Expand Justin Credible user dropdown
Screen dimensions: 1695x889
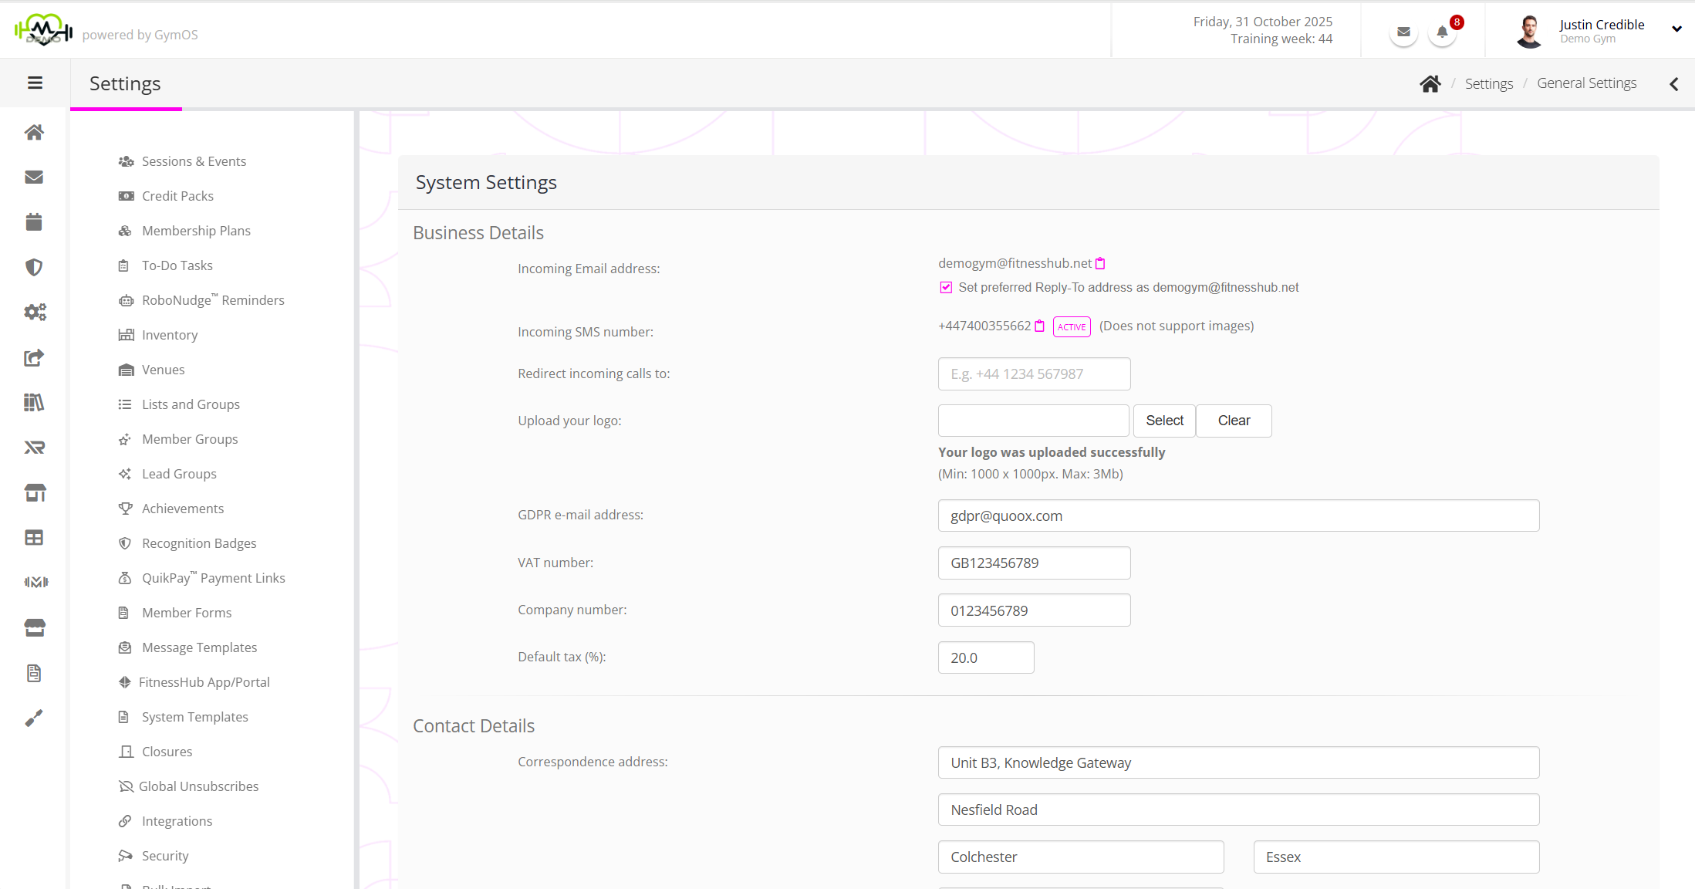coord(1676,29)
